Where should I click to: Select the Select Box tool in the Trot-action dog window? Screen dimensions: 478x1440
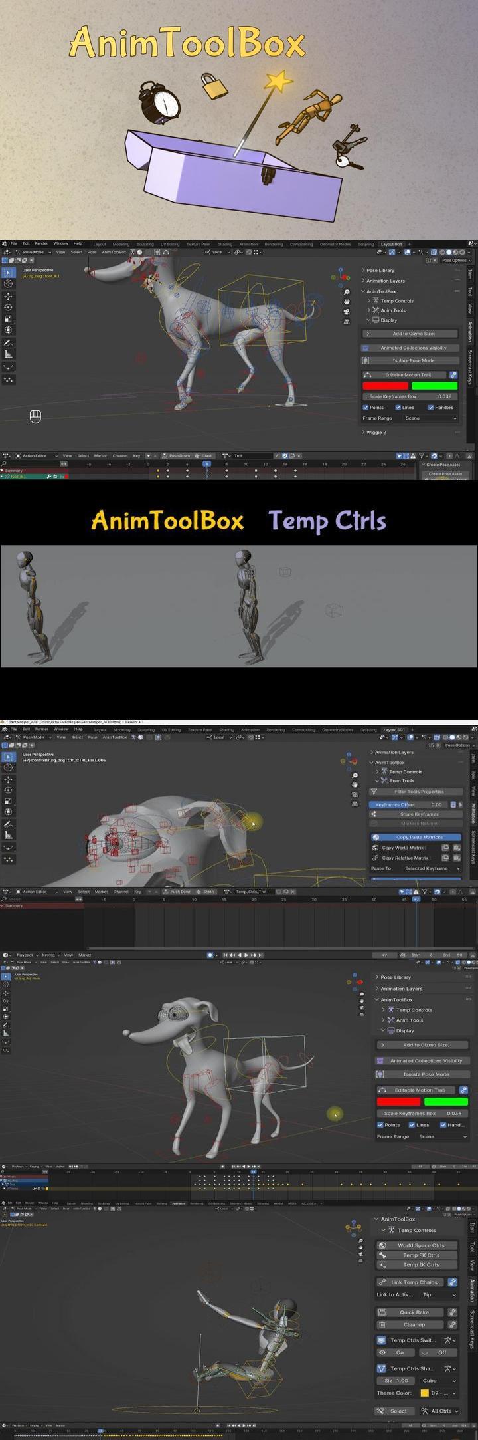pyautogui.click(x=9, y=272)
